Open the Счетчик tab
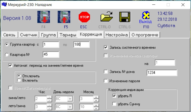191x112 pixels. click(x=29, y=35)
